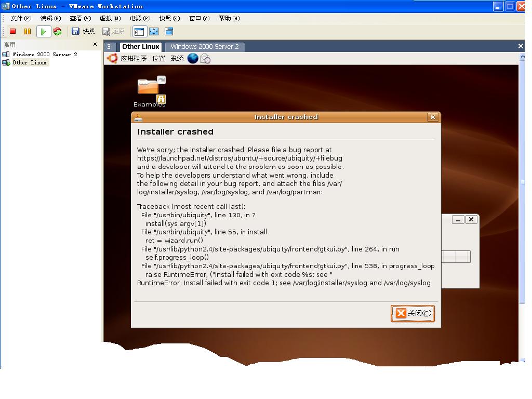532x399 pixels.
Task: Switch to the Other Linux tab
Action: [x=140, y=46]
